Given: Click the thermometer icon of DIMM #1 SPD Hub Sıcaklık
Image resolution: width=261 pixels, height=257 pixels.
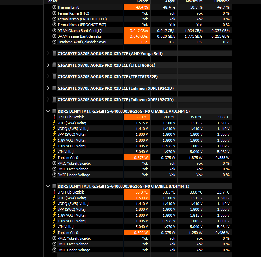Looking at the screenshot, I should [54, 117].
